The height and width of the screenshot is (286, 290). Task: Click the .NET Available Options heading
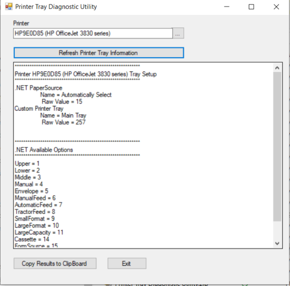(x=44, y=150)
